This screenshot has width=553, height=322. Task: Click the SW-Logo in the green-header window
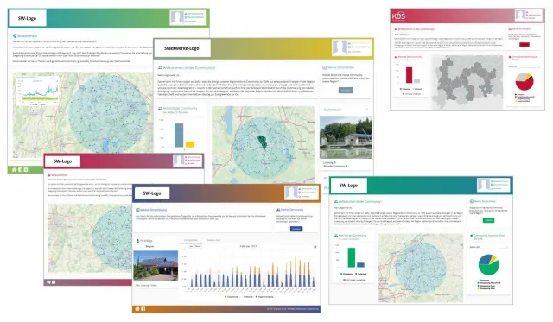[27, 18]
